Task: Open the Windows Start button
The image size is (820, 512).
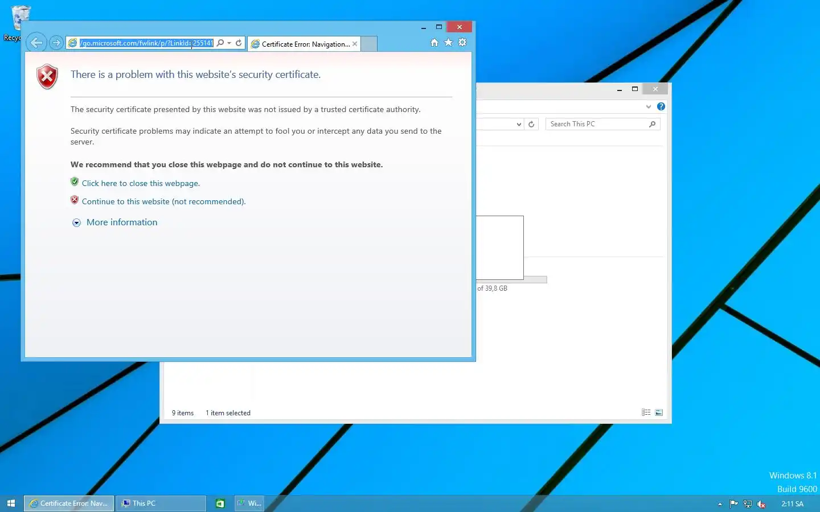Action: [x=11, y=503]
